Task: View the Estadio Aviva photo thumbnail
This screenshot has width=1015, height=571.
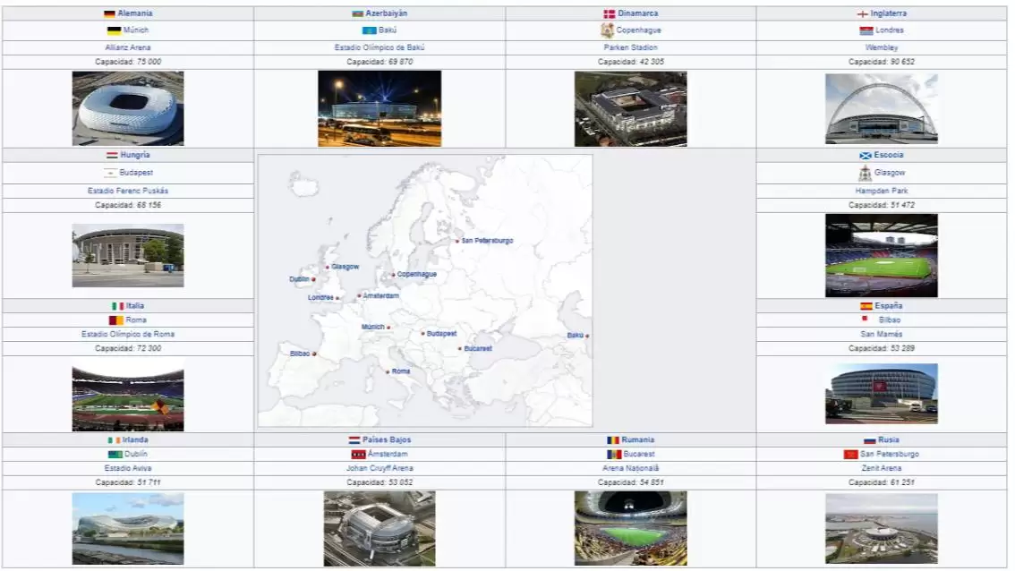Action: pos(128,528)
